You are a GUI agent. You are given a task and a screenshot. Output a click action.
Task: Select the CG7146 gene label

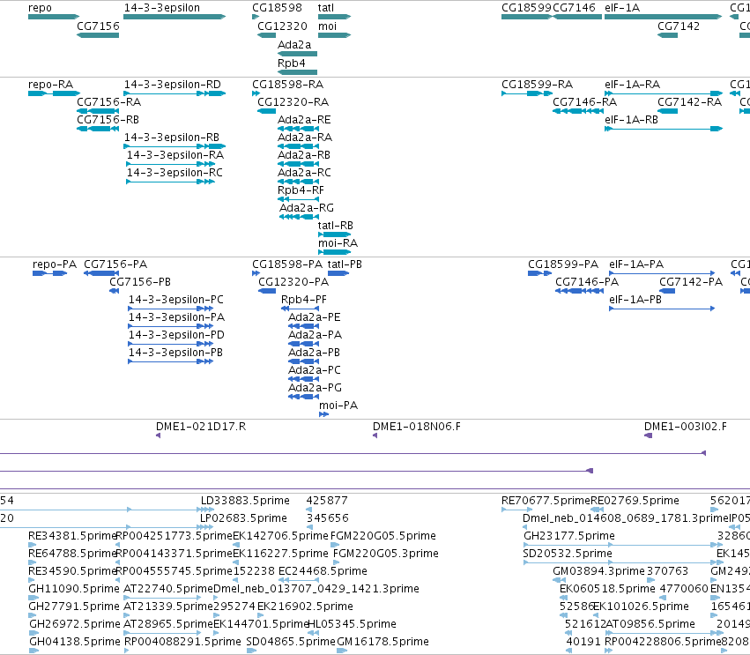[x=575, y=8]
